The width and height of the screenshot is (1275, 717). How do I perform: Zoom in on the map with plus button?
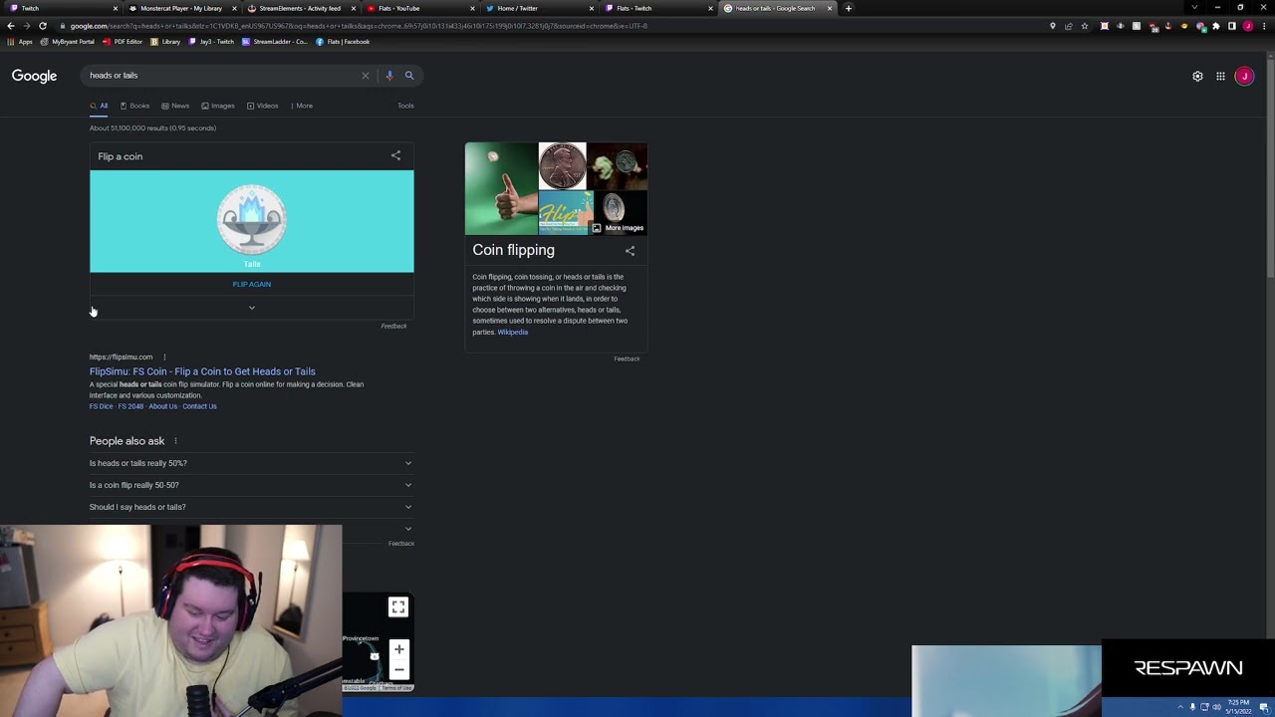click(x=398, y=649)
